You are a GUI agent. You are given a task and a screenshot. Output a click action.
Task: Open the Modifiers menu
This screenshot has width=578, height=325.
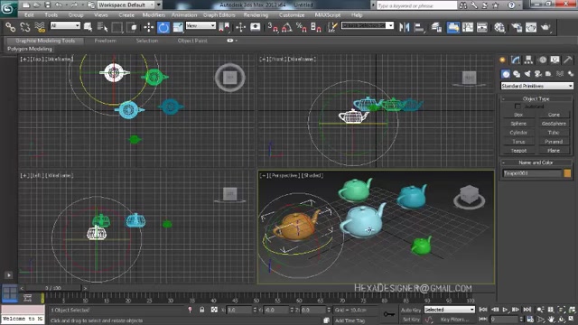click(154, 14)
